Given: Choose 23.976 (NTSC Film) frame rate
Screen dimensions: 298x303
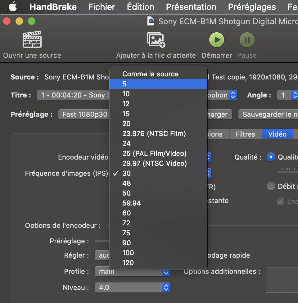Looking at the screenshot, I should (x=154, y=133).
